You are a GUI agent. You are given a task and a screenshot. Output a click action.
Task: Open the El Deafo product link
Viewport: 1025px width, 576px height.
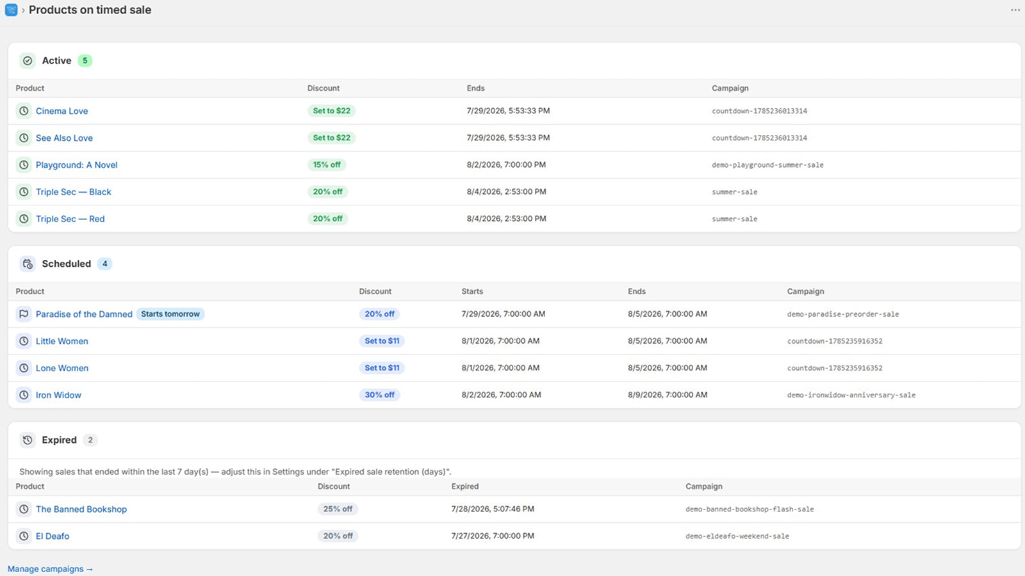tap(53, 536)
